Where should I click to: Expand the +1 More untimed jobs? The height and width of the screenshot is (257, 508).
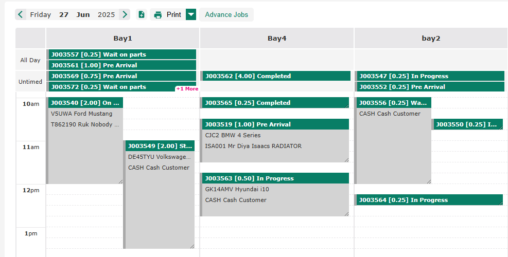[187, 89]
